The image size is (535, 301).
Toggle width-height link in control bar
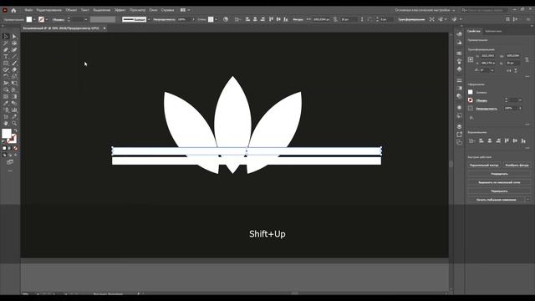click(335, 19)
